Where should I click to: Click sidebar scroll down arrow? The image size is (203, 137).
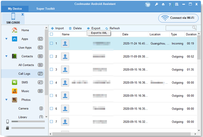46,117
